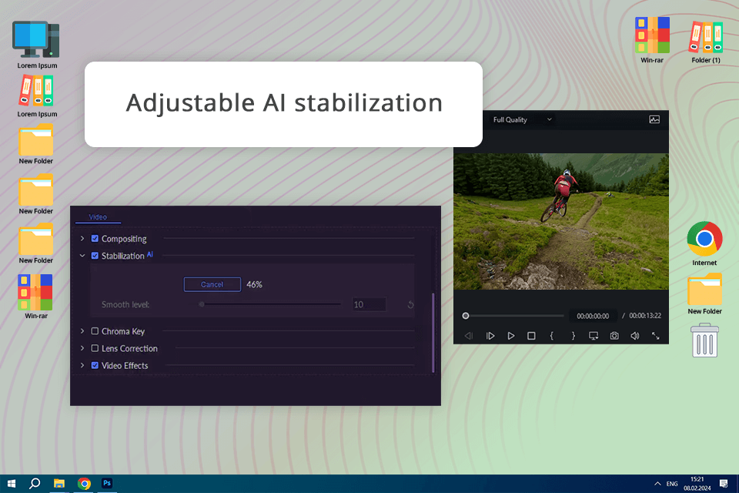The width and height of the screenshot is (739, 493).
Task: Click the Smooth level value field
Action: [x=369, y=305]
